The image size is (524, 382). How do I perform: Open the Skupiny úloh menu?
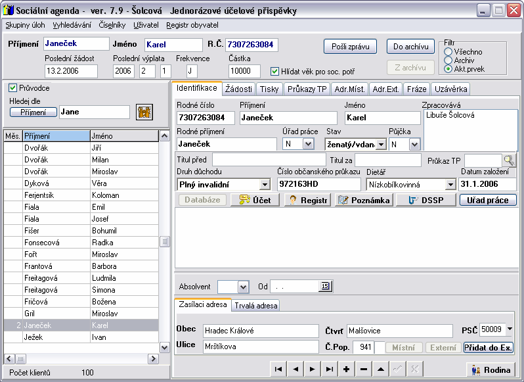coord(25,25)
